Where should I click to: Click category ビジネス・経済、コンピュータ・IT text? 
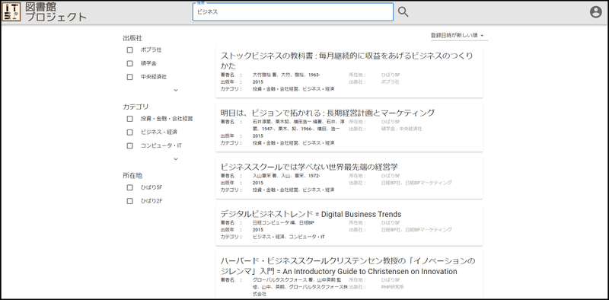tap(289, 237)
